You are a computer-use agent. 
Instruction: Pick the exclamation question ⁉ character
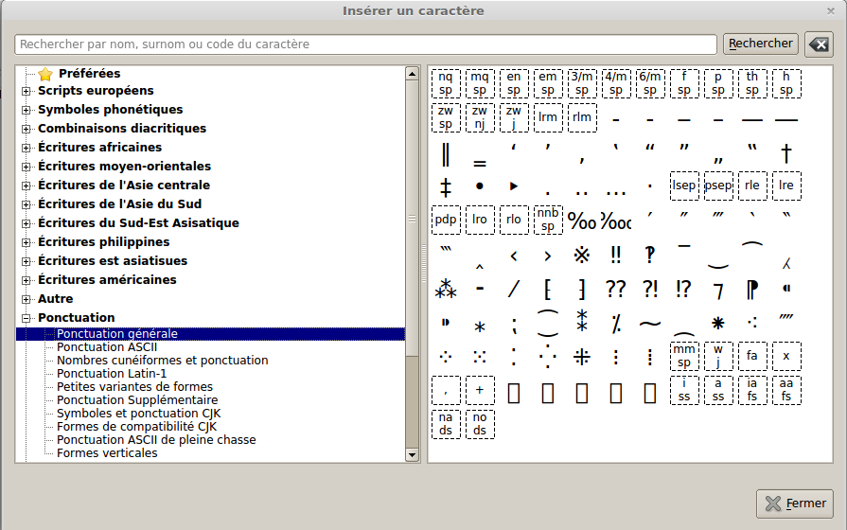click(x=684, y=289)
